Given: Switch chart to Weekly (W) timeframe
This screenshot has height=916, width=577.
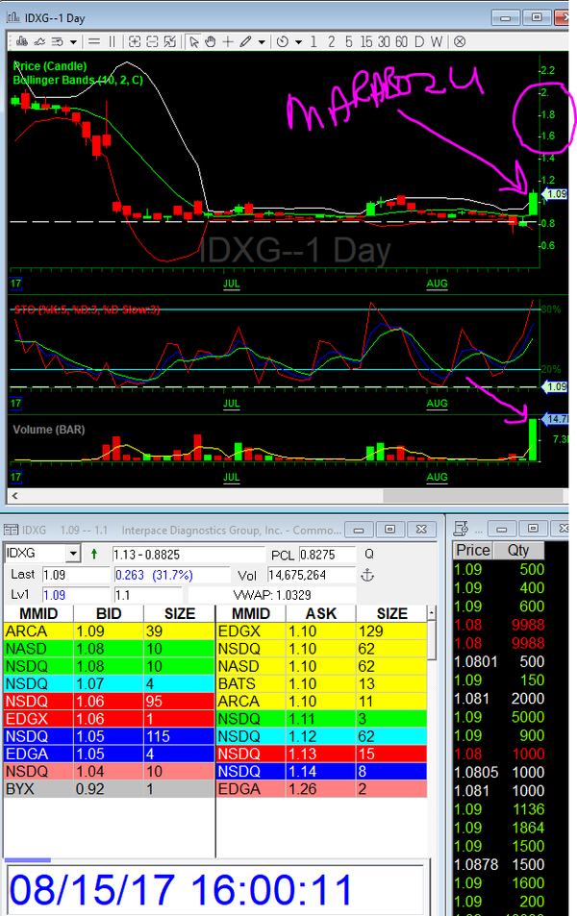Looking at the screenshot, I should coord(437,41).
